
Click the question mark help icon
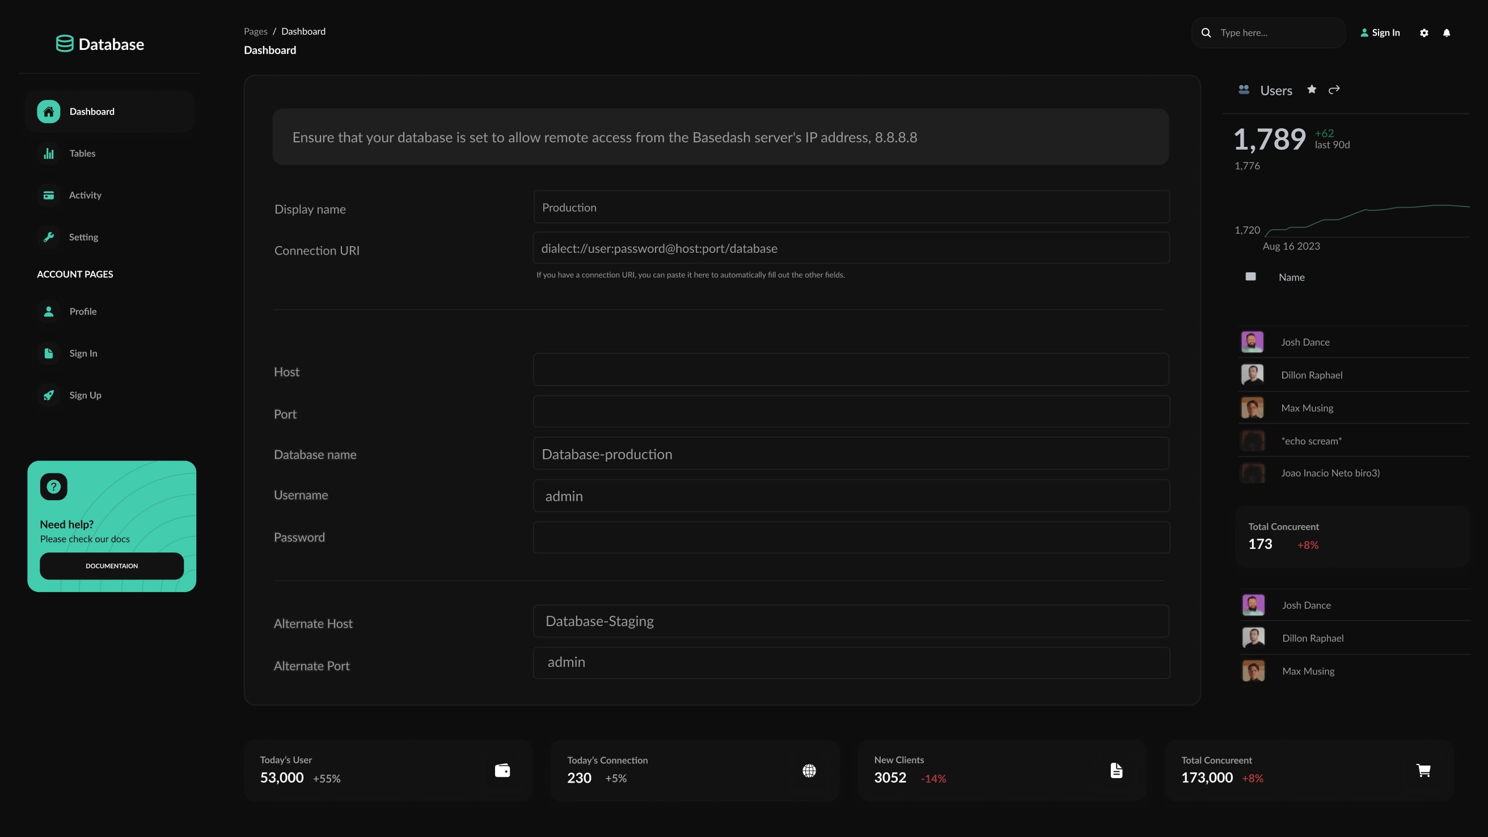[54, 487]
